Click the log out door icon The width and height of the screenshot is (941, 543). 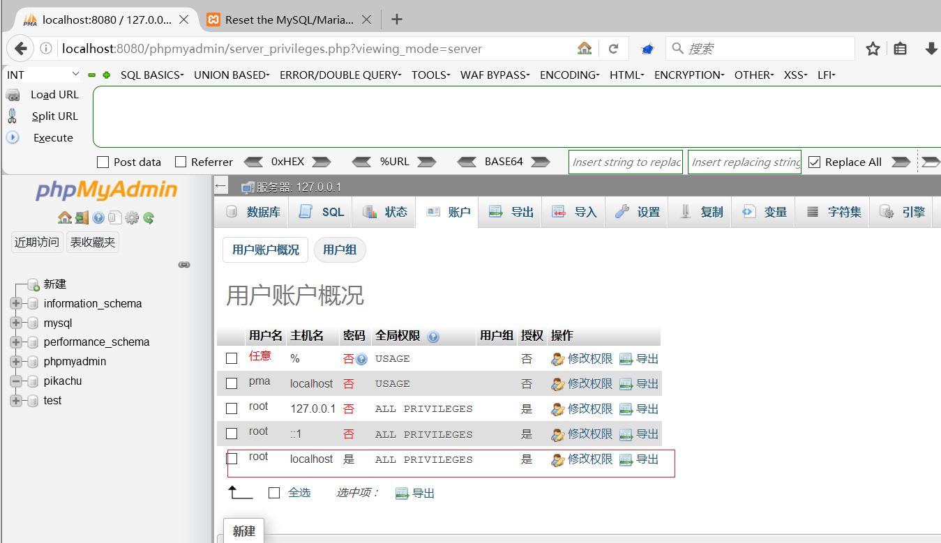(82, 217)
